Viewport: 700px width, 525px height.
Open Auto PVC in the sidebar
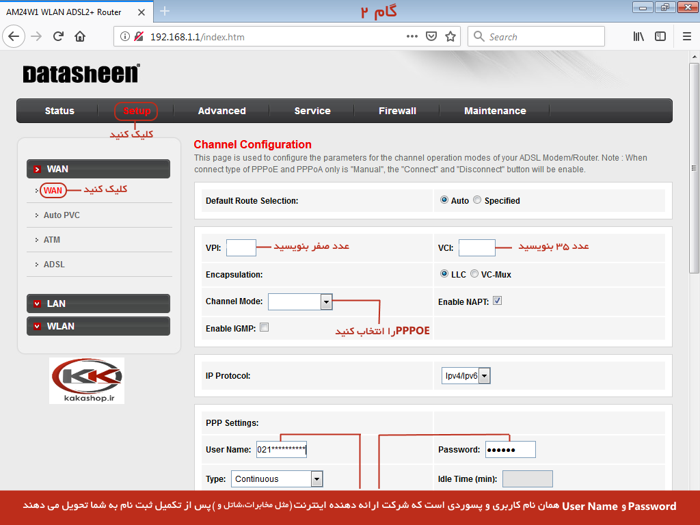(62, 215)
